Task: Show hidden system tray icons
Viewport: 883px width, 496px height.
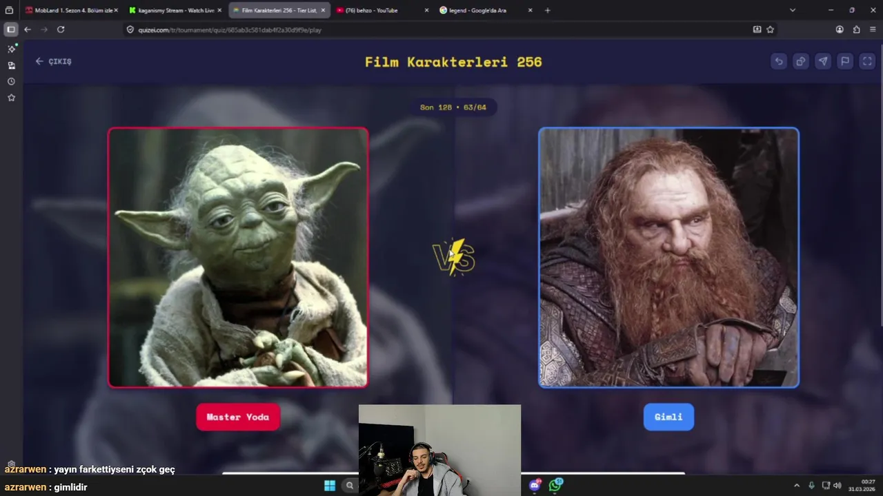Action: (x=797, y=486)
